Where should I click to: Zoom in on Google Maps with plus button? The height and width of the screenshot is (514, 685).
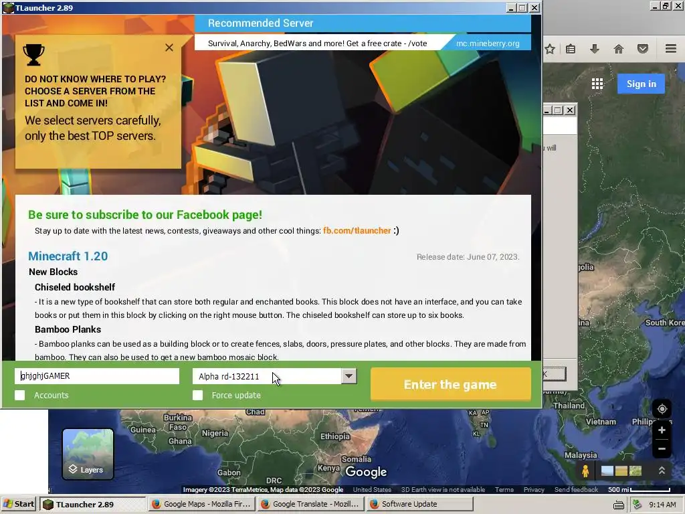tap(662, 430)
